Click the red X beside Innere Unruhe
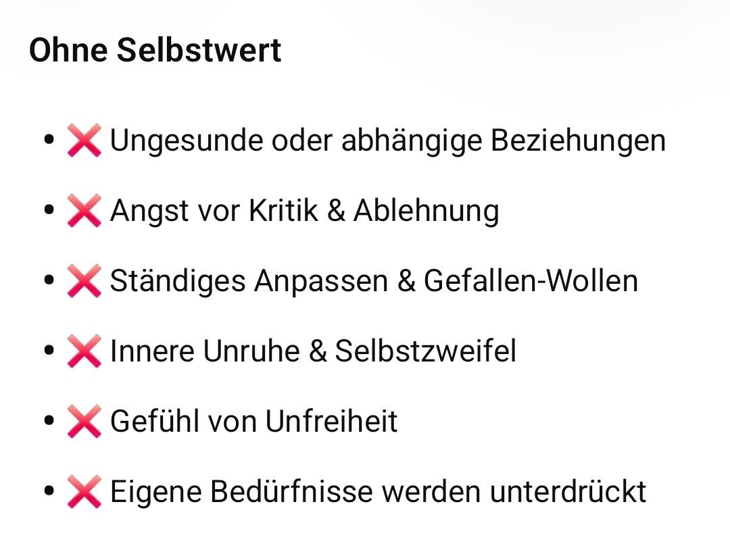Screen dimensions: 730x550 coord(84,352)
